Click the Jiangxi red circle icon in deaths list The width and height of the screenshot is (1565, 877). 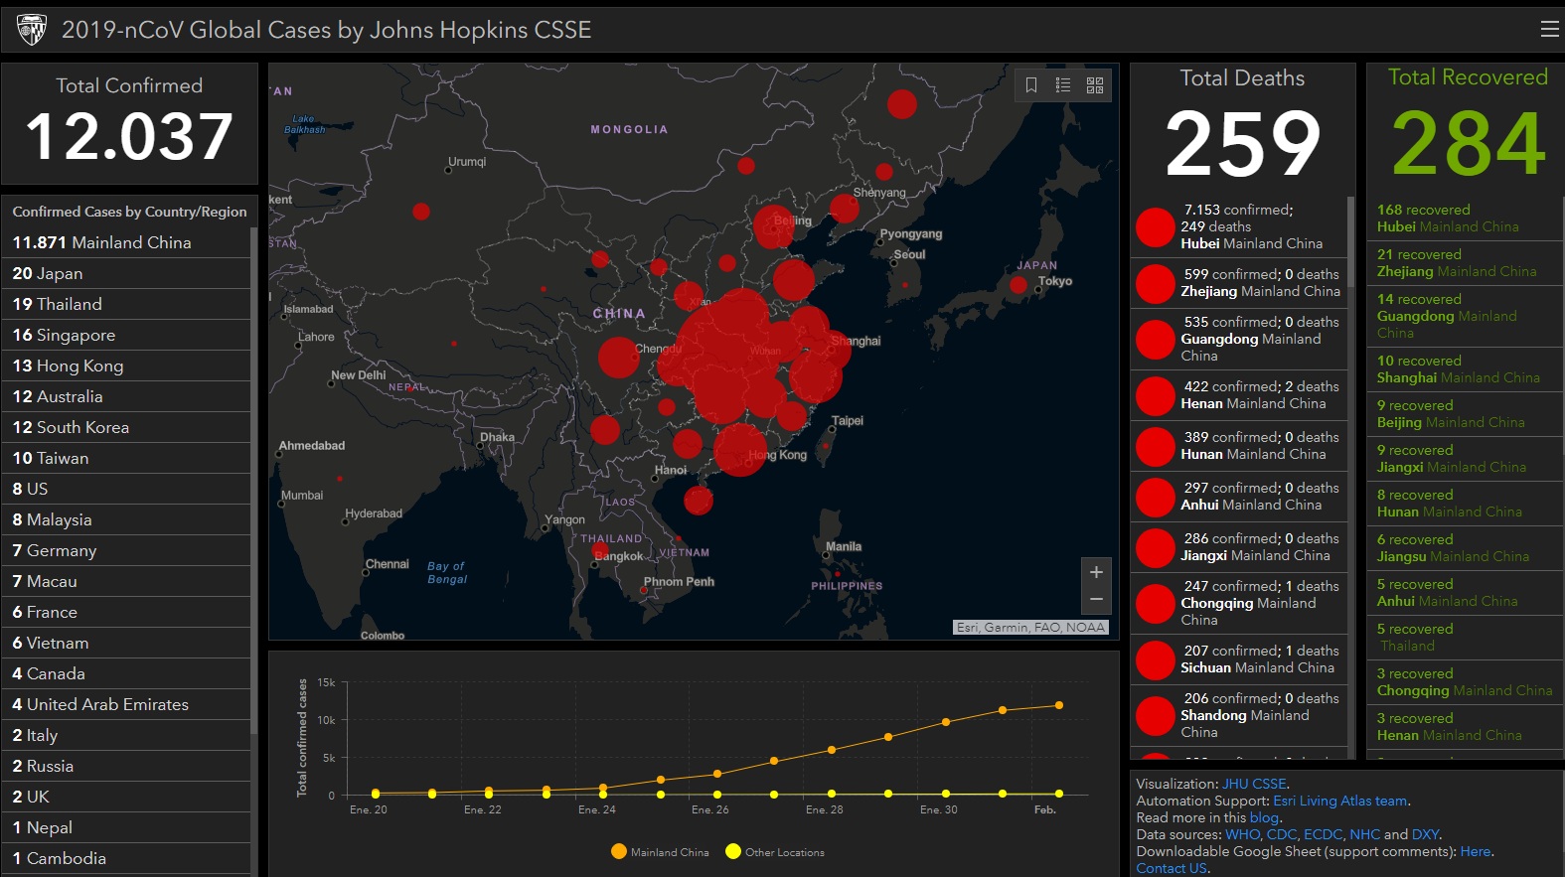[1156, 547]
